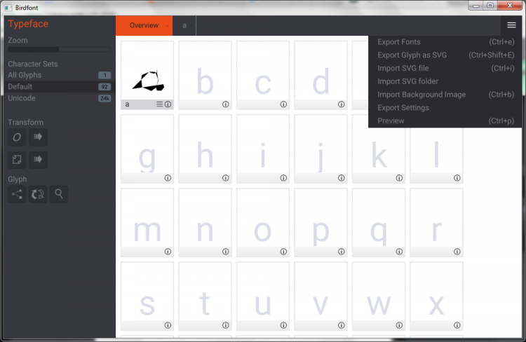Screen dimensions: 526x342
Task: Choose Import SVG folder
Action: click(x=445, y=81)
